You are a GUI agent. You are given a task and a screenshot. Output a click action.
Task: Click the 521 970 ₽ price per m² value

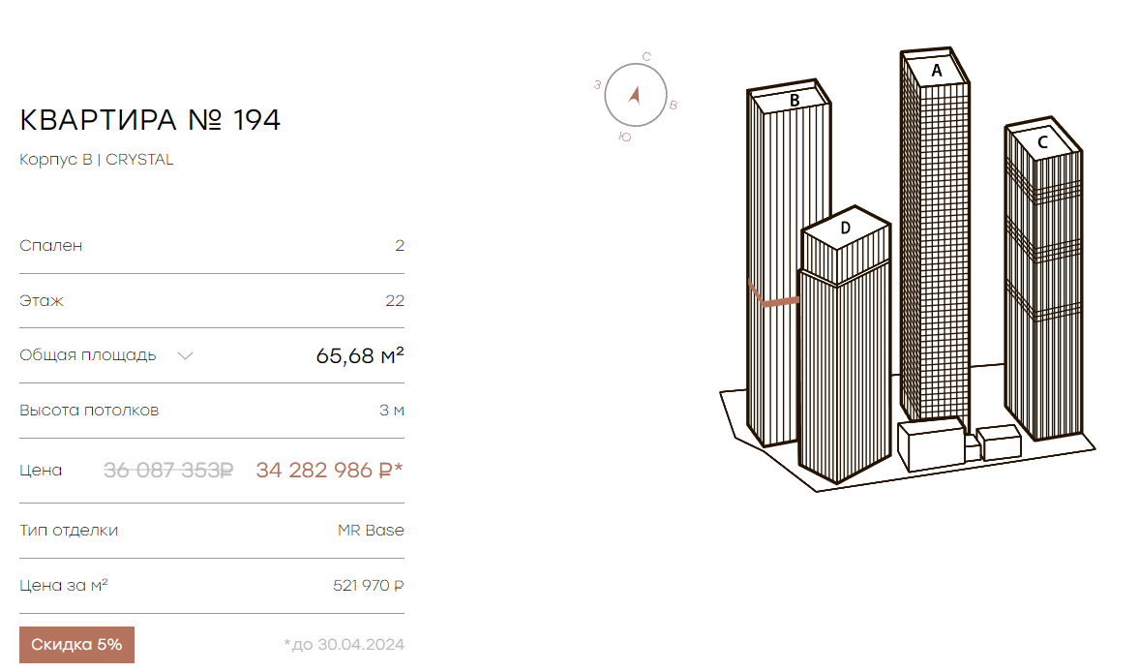[x=368, y=586]
